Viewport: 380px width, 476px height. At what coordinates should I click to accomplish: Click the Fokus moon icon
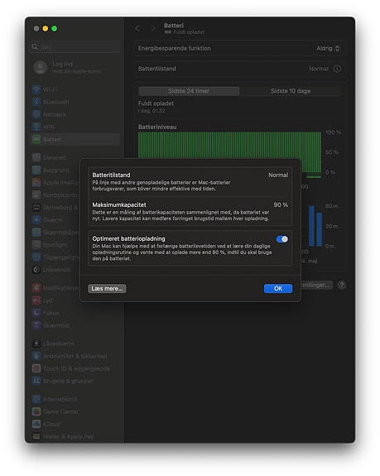36,313
